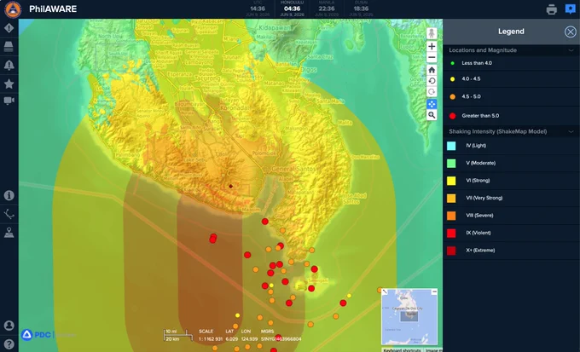The image size is (580, 352).
Task: Click the dark red epicenter diamond marker
Action: click(x=231, y=187)
